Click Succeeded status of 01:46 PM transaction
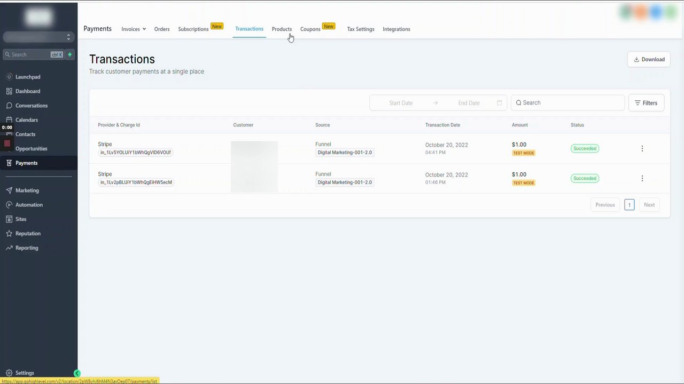Screen dimensions: 684x384 [x=585, y=179]
